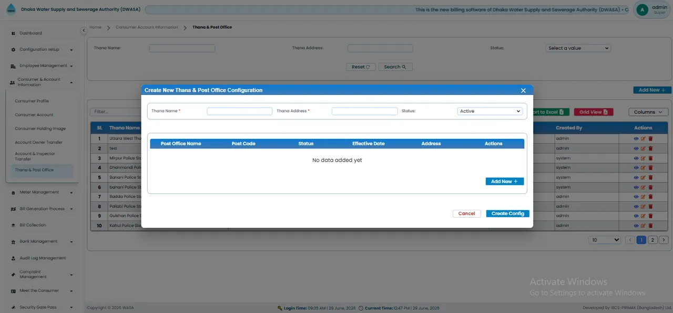The width and height of the screenshot is (673, 313).
Task: Add a new post office row
Action: coord(505,181)
